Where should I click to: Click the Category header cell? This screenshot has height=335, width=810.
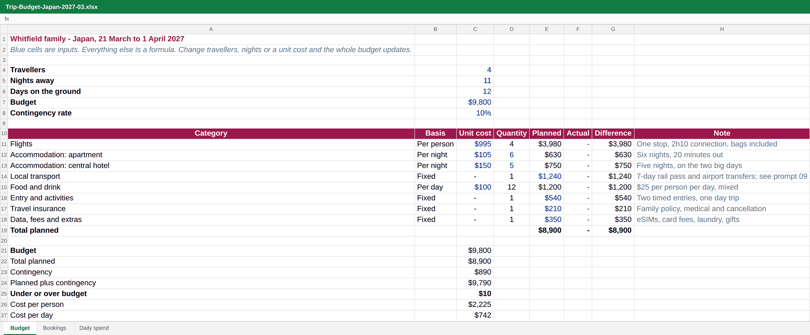pos(211,133)
